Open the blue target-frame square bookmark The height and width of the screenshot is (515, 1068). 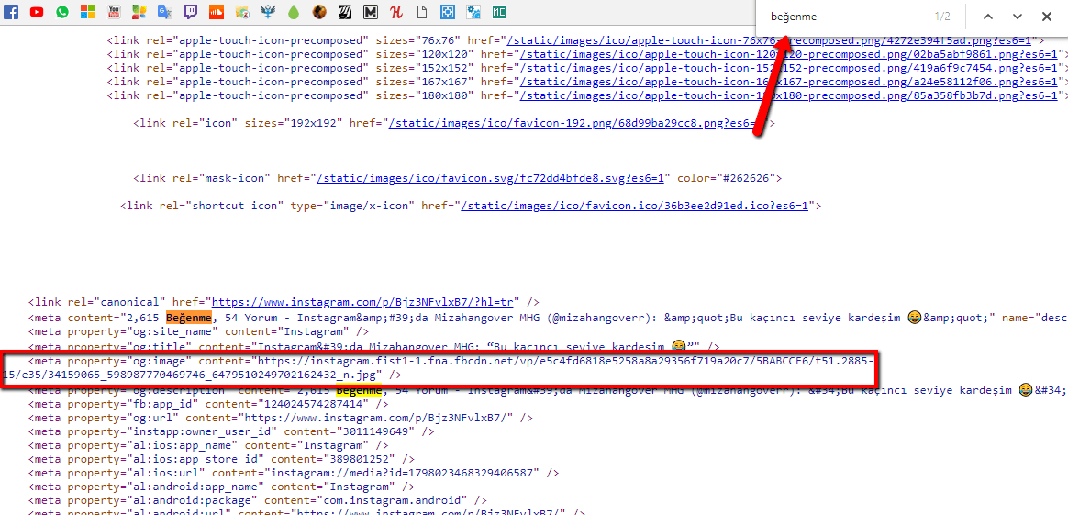click(x=448, y=12)
